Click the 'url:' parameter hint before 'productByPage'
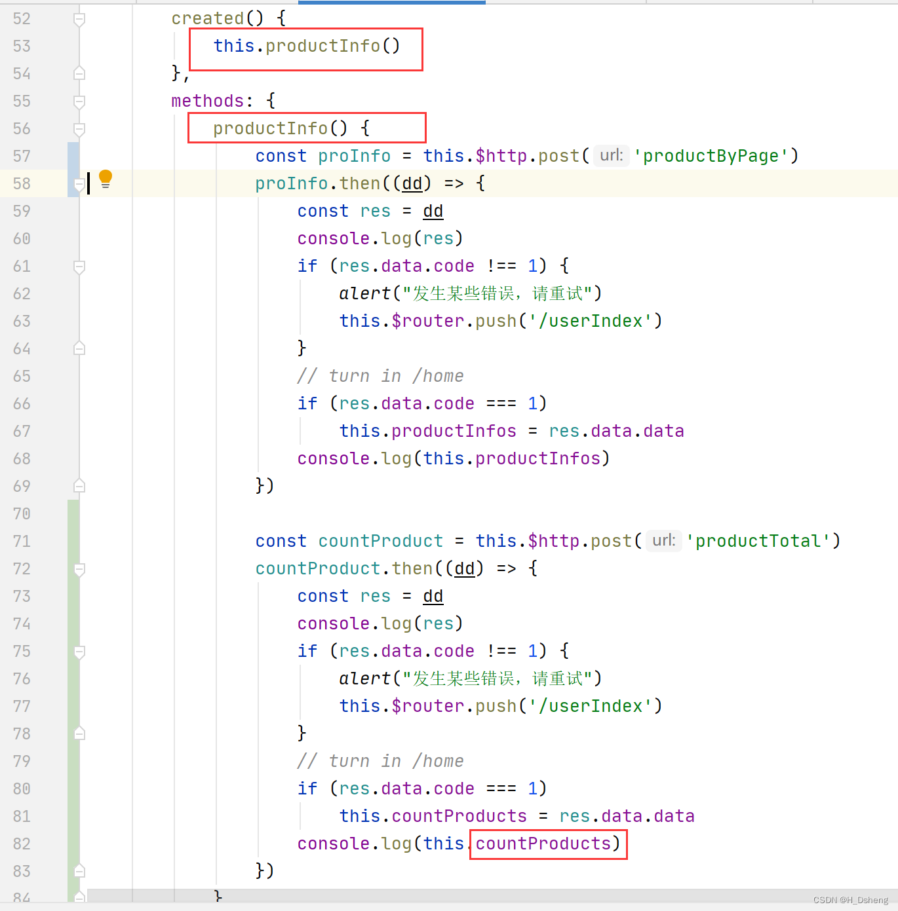The width and height of the screenshot is (898, 911). click(612, 155)
